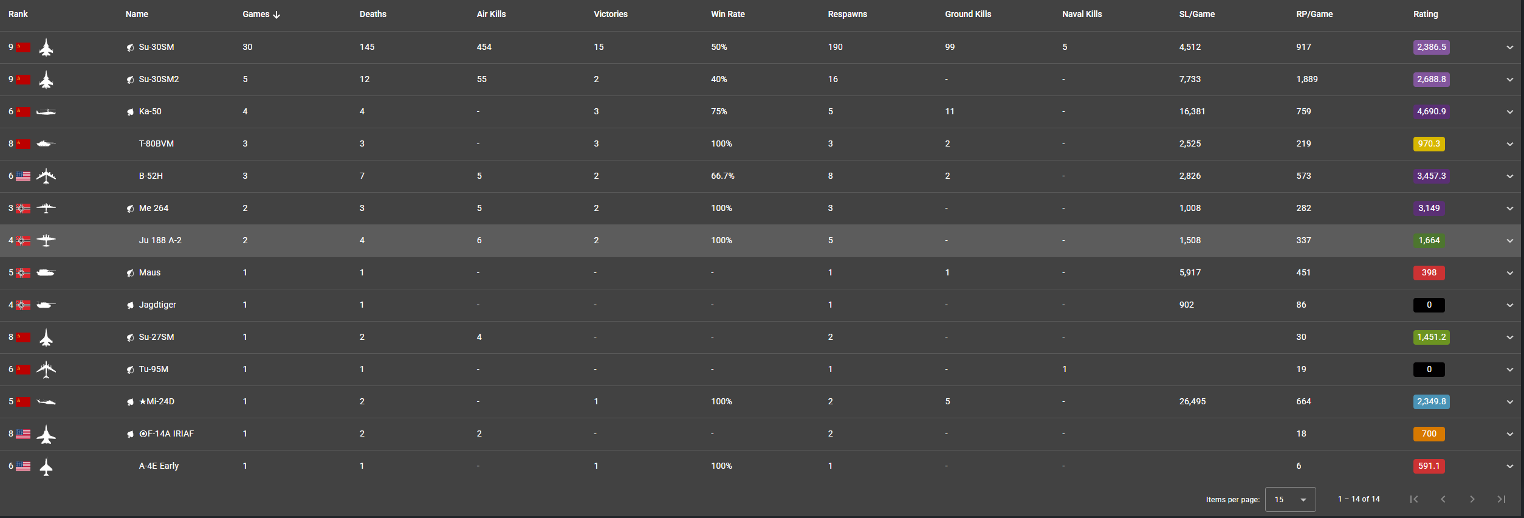
Task: Click the US flag on A-4E Early row
Action: click(23, 466)
